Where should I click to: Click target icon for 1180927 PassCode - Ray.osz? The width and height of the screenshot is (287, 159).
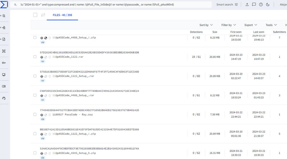pos(42,115)
